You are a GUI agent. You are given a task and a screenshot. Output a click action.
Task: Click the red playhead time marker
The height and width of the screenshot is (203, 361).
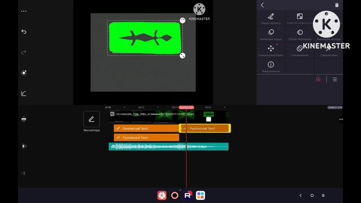point(186,108)
